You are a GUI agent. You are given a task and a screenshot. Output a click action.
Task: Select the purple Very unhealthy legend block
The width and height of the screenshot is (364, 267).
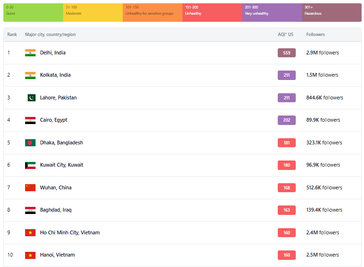pyautogui.click(x=272, y=12)
